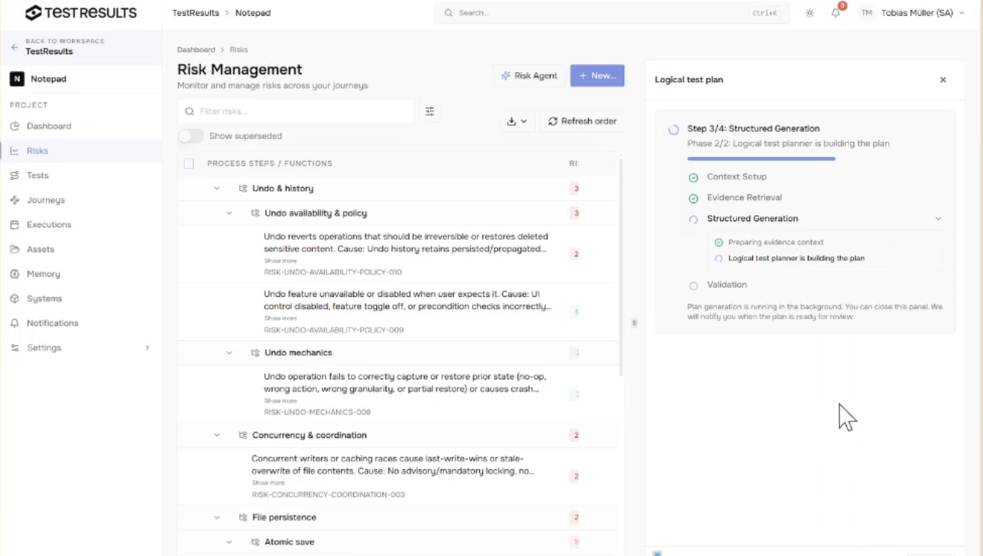983x556 pixels.
Task: Click the Undo & history node icon
Action: tap(243, 189)
